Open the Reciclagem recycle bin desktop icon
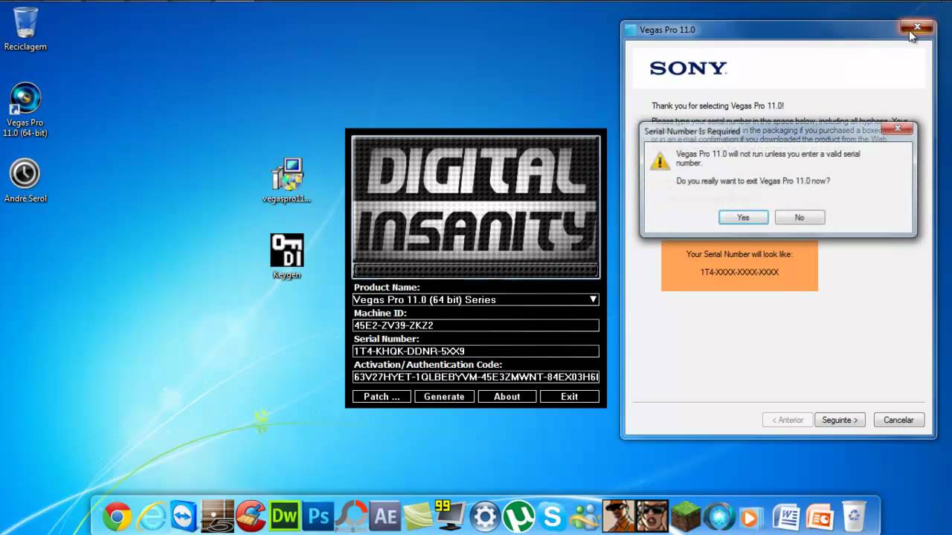952x535 pixels. point(25,28)
